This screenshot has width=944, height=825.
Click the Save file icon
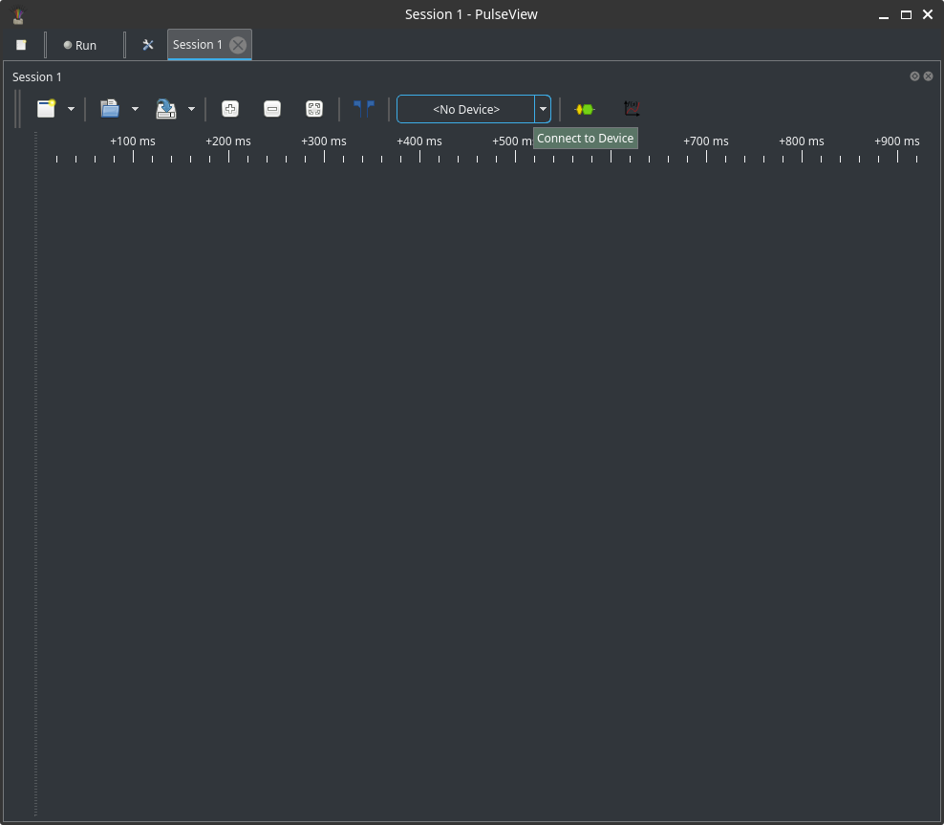166,109
